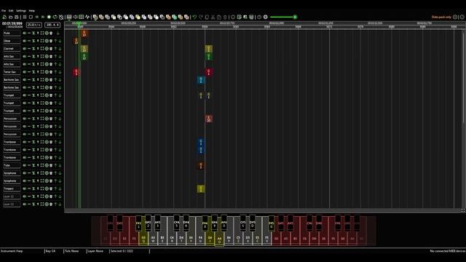Click the Paste icon in the toolbar

coord(219,17)
